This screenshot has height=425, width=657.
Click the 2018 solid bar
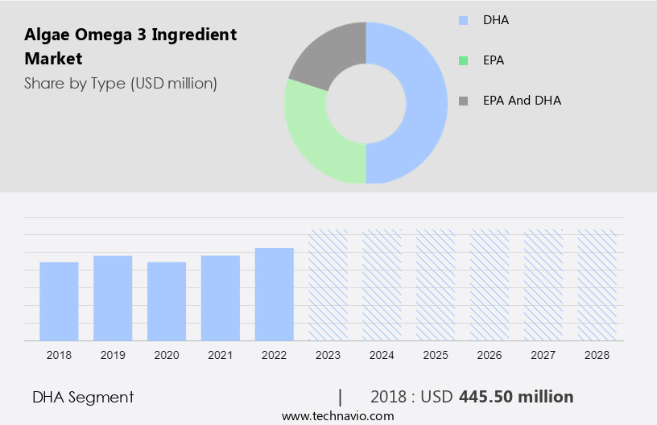click(x=59, y=301)
